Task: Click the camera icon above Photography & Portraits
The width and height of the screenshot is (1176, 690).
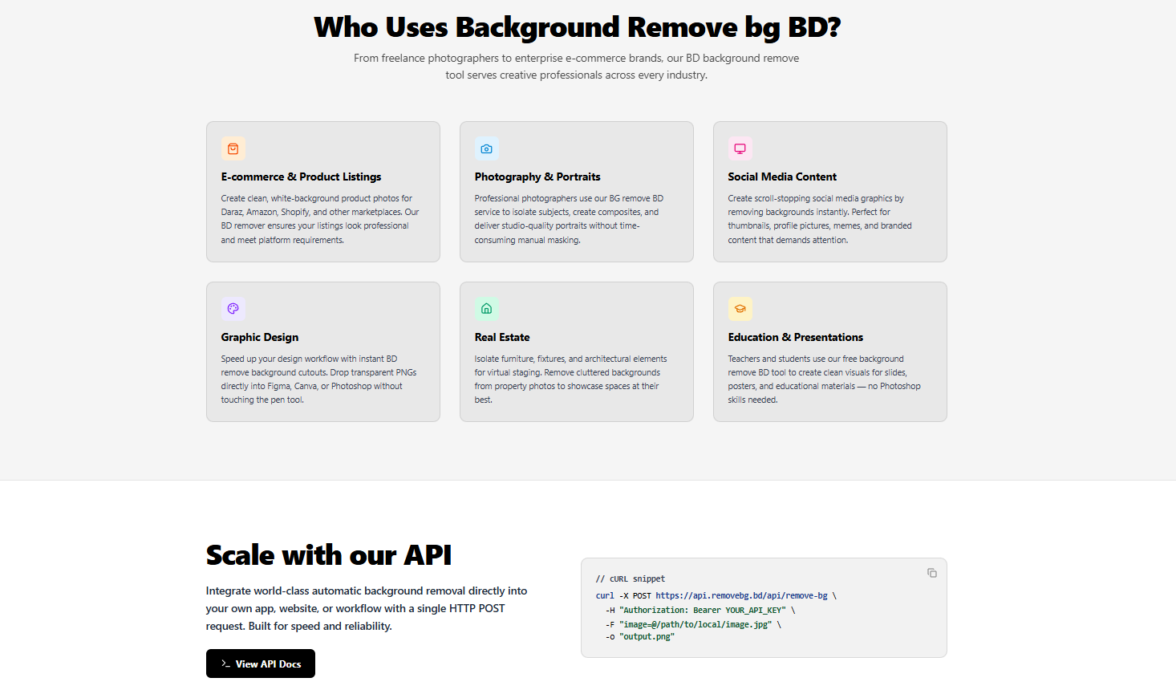Action: click(486, 148)
